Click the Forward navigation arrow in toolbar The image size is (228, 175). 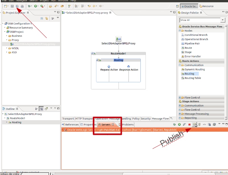(x=100, y=6)
